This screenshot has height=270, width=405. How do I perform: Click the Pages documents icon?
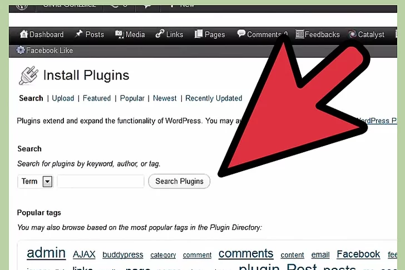[199, 34]
